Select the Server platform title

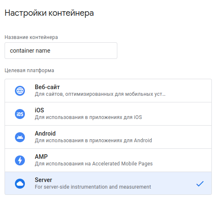tap(44, 180)
